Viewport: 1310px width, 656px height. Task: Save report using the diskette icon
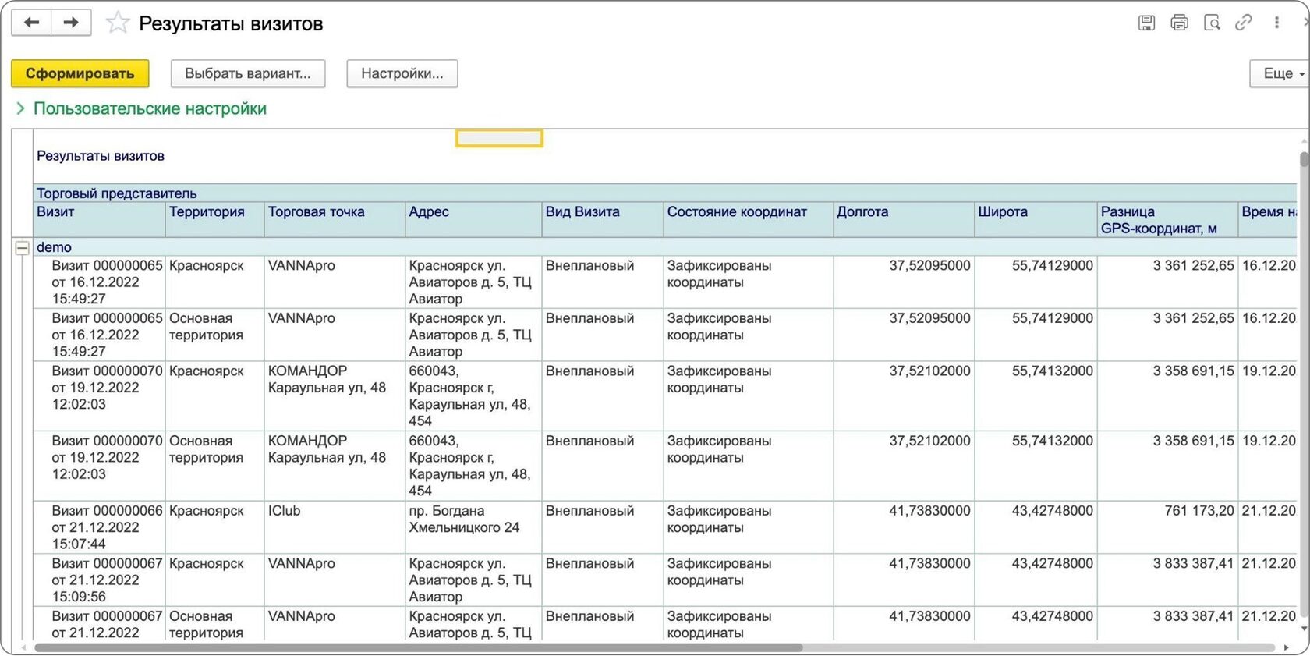tap(1146, 23)
